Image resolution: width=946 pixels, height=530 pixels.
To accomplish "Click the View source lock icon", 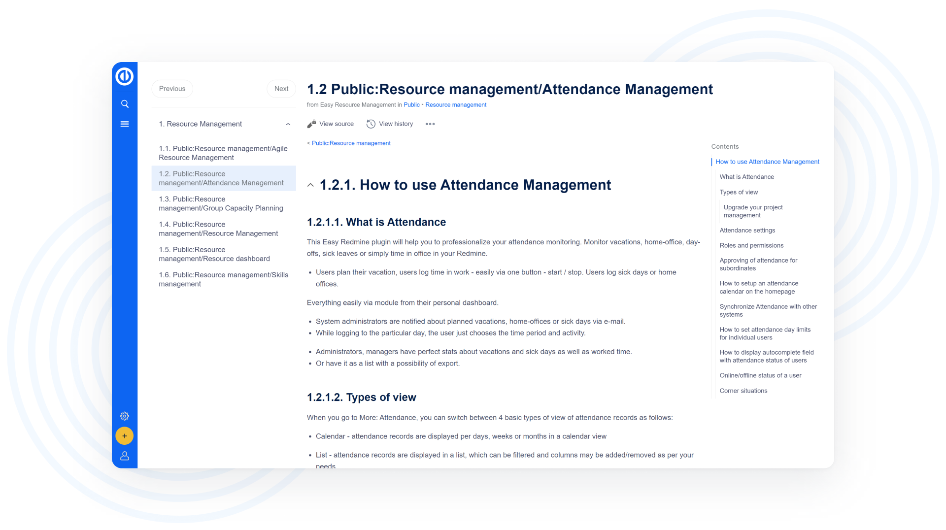I will pos(311,124).
